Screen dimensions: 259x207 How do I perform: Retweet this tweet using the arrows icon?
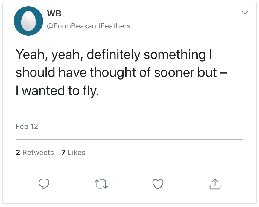click(101, 184)
